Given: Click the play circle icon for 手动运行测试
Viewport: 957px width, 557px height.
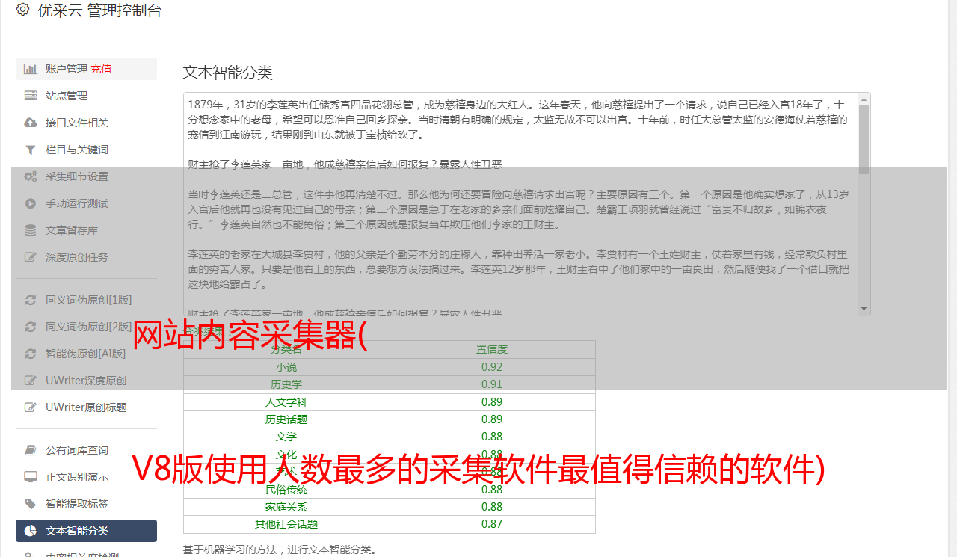Looking at the screenshot, I should coord(31,203).
